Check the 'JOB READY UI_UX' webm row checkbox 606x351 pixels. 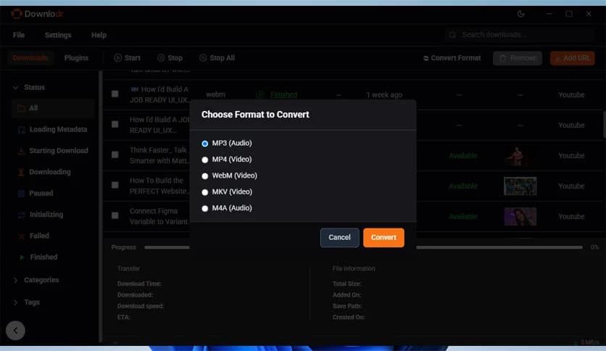[x=115, y=94]
